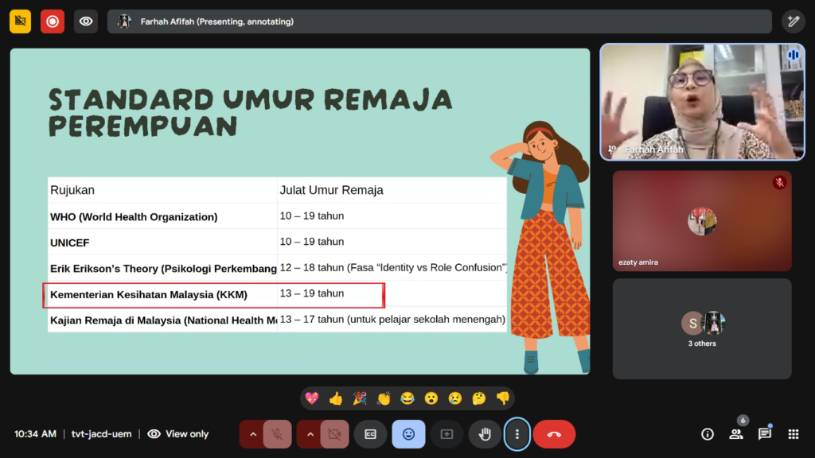Click the Farhah Afifah presenting banner
The height and width of the screenshot is (458, 815).
pyautogui.click(x=439, y=21)
